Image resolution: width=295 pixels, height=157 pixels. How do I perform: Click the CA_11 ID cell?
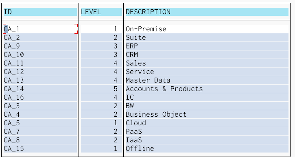click(x=40, y=63)
